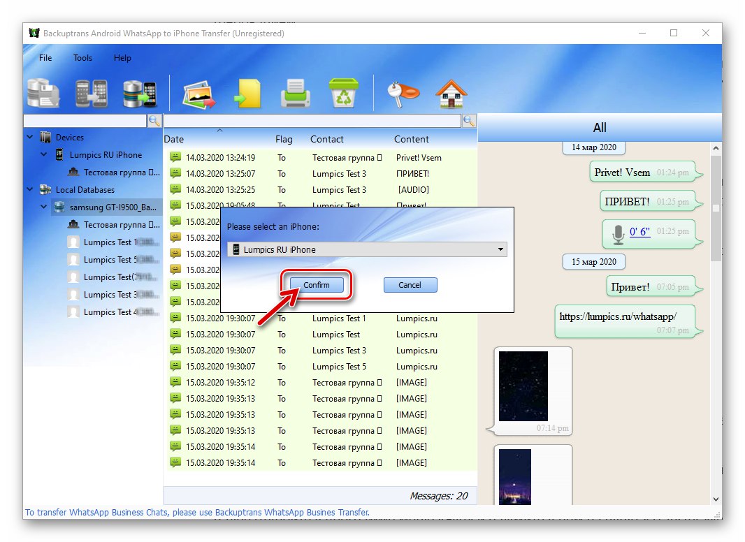
Task: Select the last 15.03.2020 19:35:14 [IMAGE] row
Action: click(x=320, y=462)
